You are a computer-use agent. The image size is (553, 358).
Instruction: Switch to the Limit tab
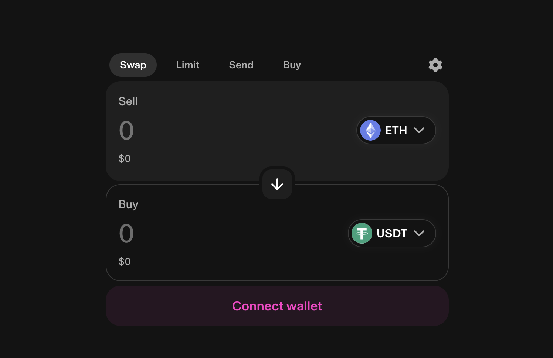tap(188, 65)
